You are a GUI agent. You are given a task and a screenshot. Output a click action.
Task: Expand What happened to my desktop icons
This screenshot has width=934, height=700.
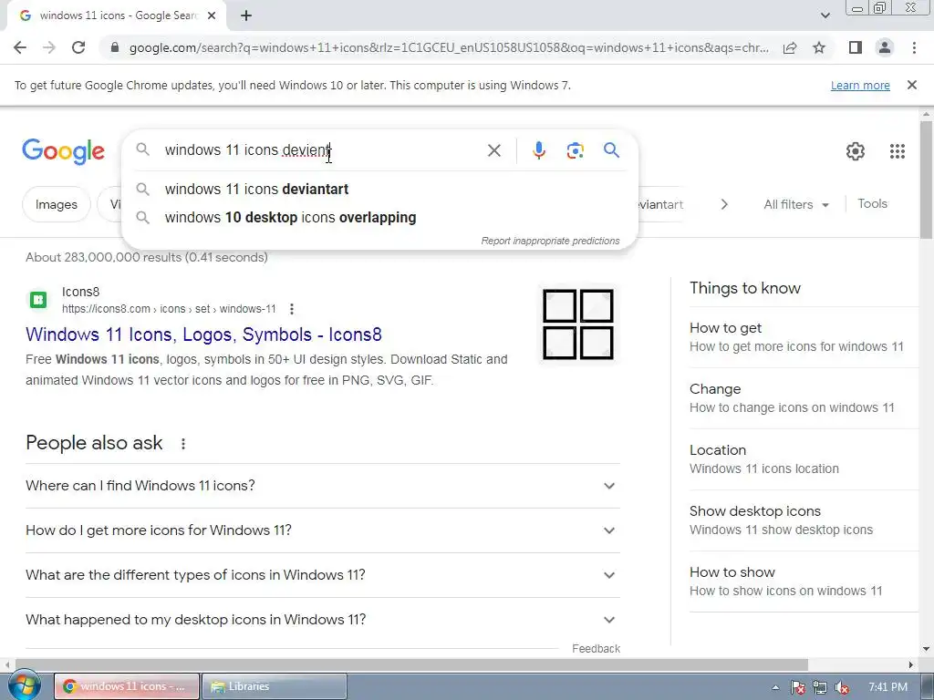point(322,620)
